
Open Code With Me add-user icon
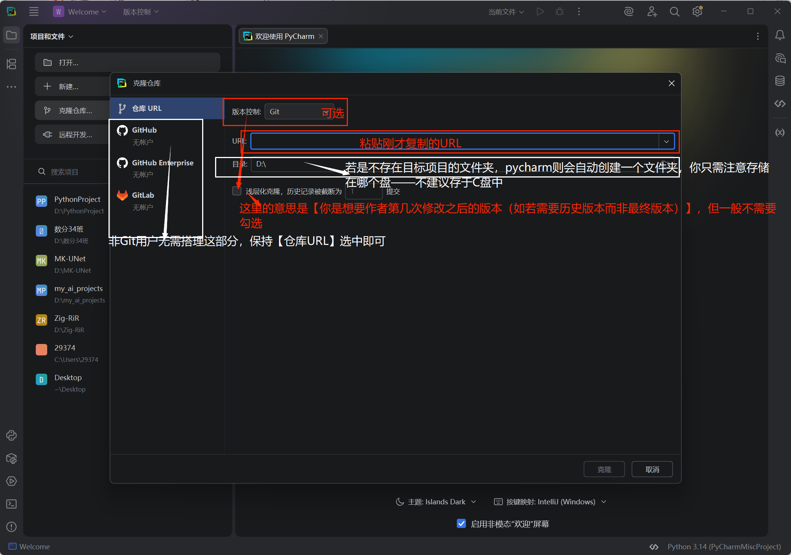point(652,12)
